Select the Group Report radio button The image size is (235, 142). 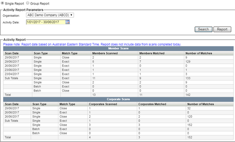pyautogui.click(x=28, y=3)
